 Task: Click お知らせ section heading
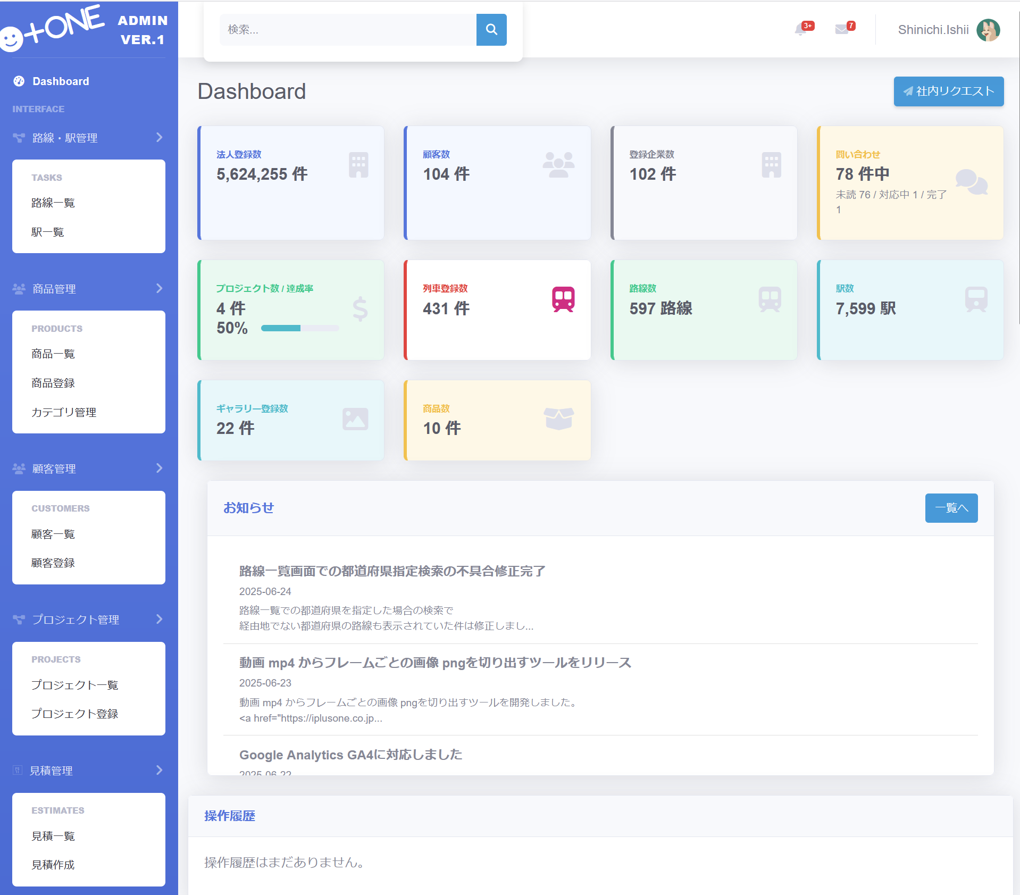[249, 508]
